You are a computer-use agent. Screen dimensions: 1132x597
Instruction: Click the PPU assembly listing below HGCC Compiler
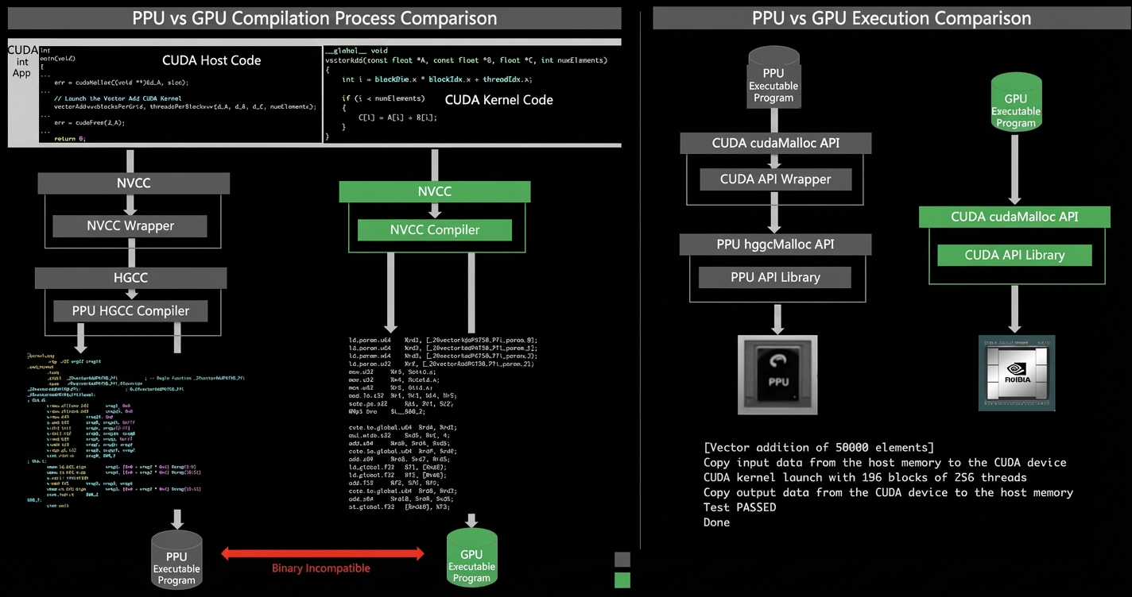(135, 430)
